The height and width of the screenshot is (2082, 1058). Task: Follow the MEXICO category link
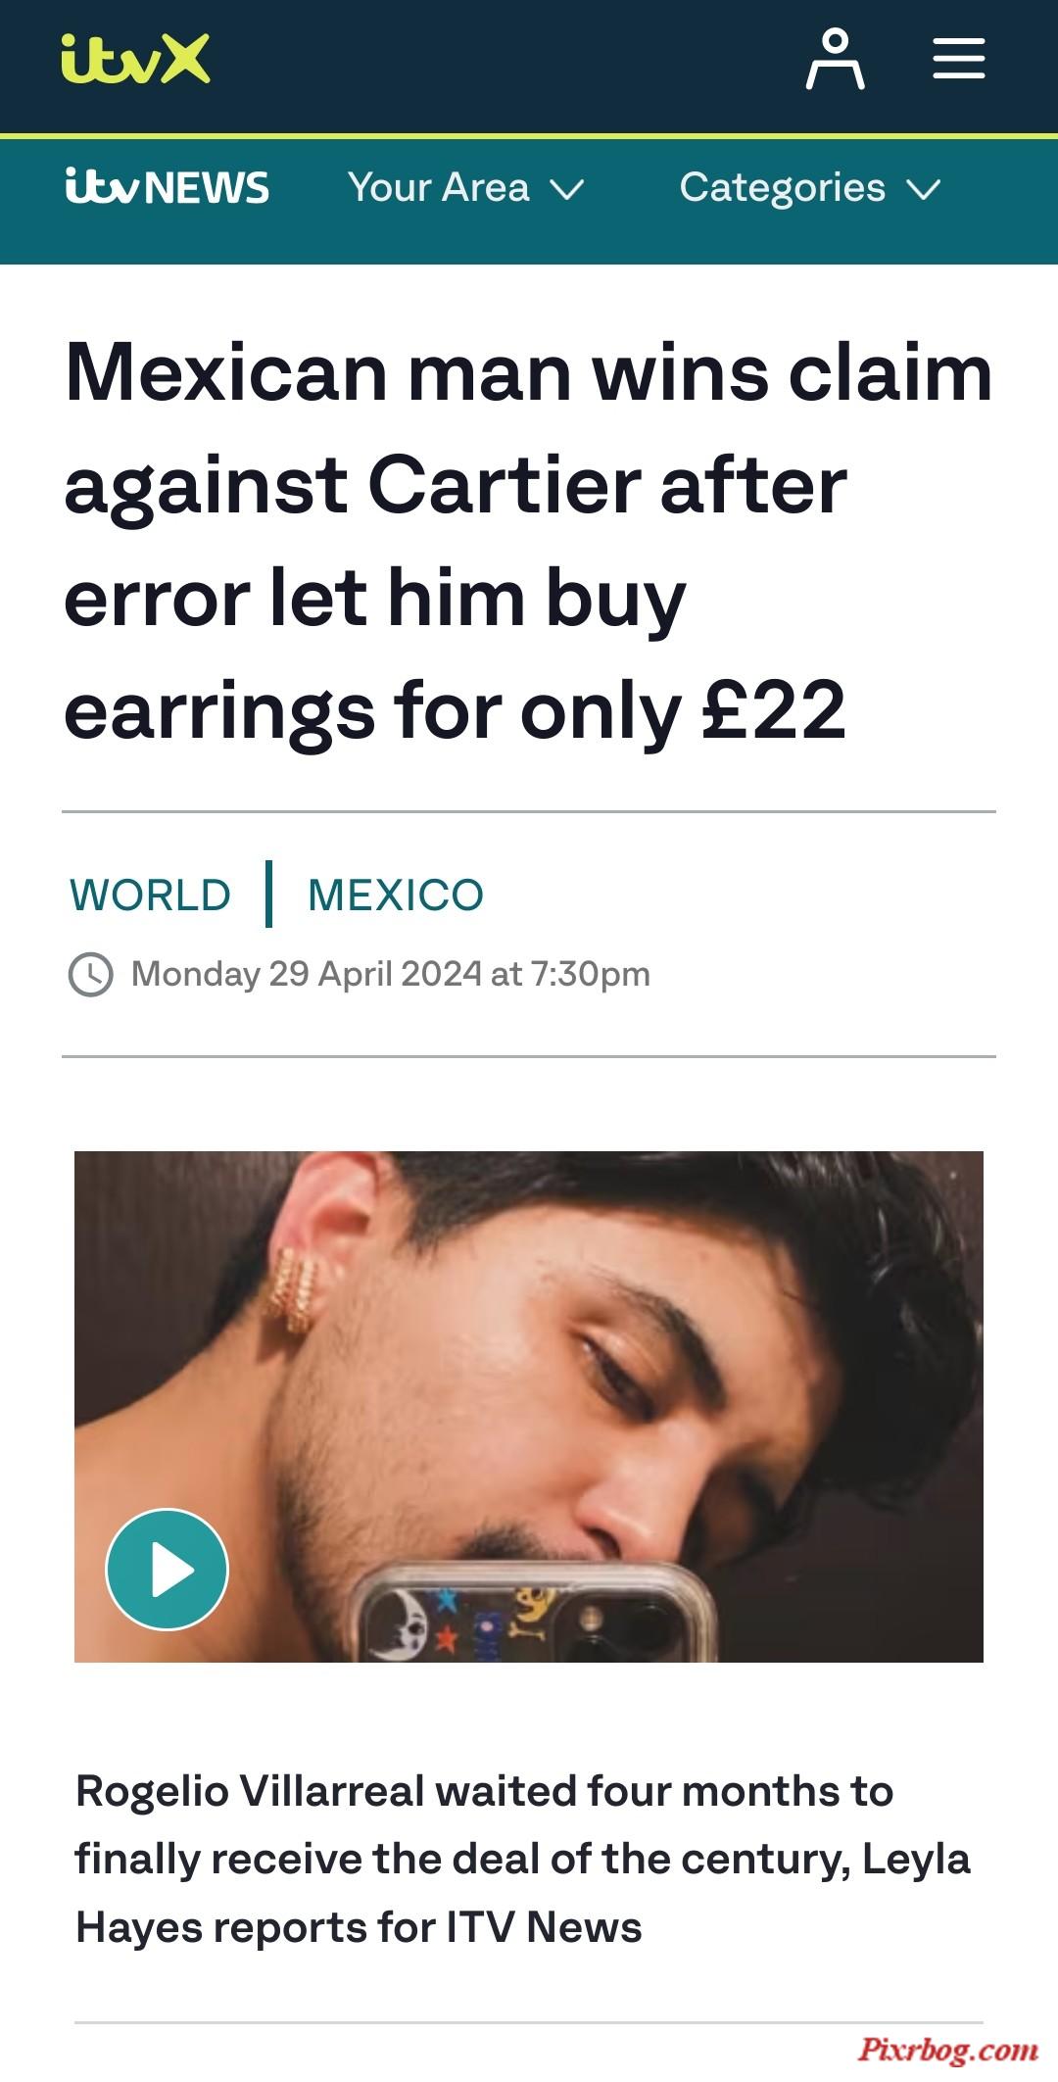(396, 895)
